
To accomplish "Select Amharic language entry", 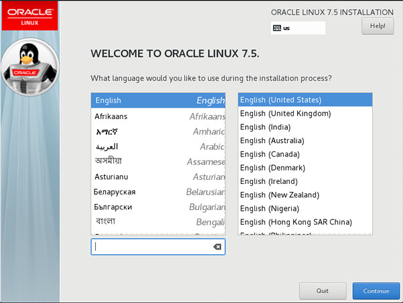I will [x=158, y=132].
